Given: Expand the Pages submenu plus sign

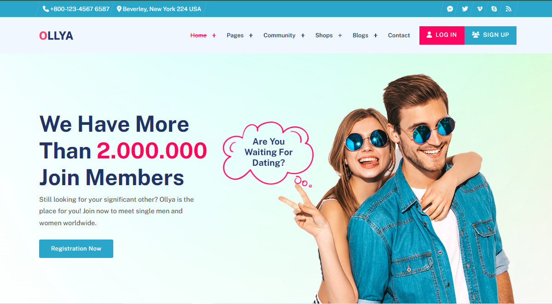Looking at the screenshot, I should point(250,35).
